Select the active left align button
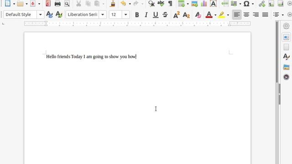 tap(237, 15)
